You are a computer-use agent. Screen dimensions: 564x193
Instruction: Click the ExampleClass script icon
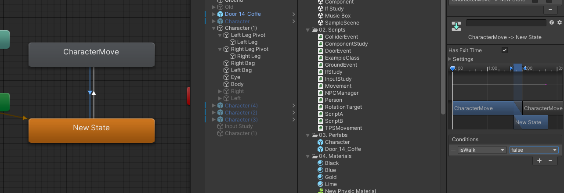pyautogui.click(x=321, y=58)
